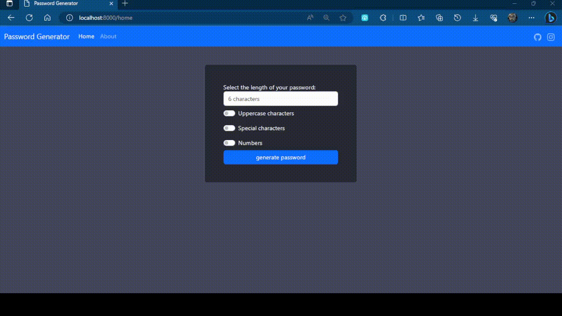562x316 pixels.
Task: Click the Password Generator brand link
Action: click(x=37, y=37)
